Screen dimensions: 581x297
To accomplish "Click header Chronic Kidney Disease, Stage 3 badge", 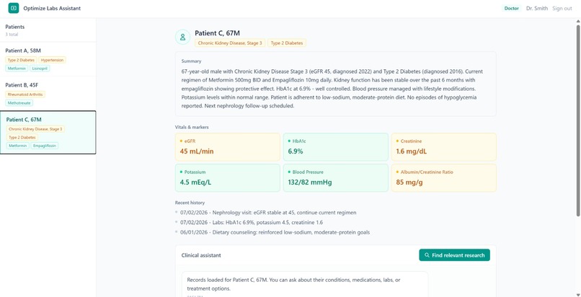I will [230, 43].
